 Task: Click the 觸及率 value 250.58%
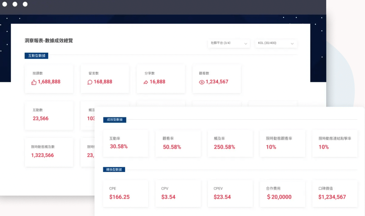pos(224,147)
